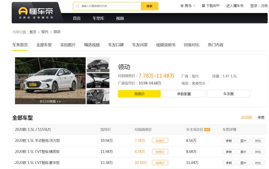
Task: Select the 全部车型 tab
Action: click(44, 45)
